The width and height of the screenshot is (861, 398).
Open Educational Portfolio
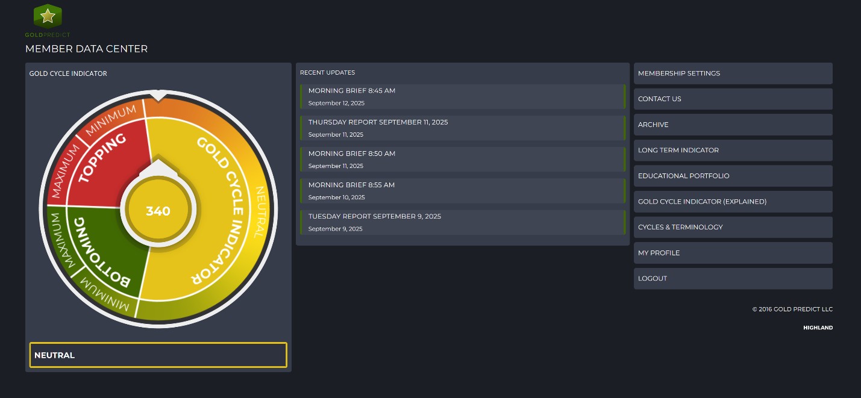click(733, 176)
